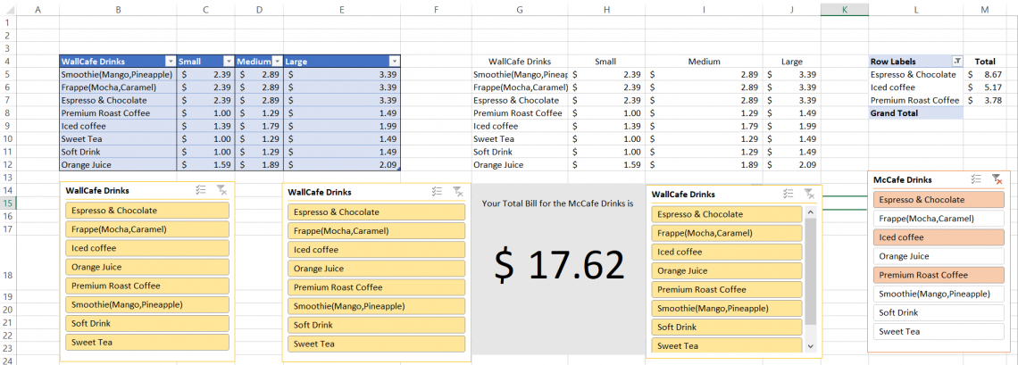Enable multi-select in the scrollable WallCafe Drinks slicer

[788, 194]
